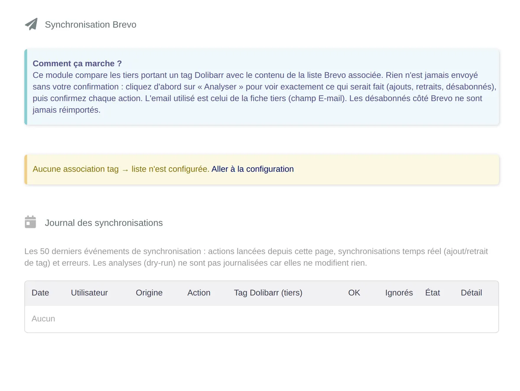Viewport: 520px width, 391px height.
Task: Click the 'Utilisateur' column header
Action: [89, 293]
